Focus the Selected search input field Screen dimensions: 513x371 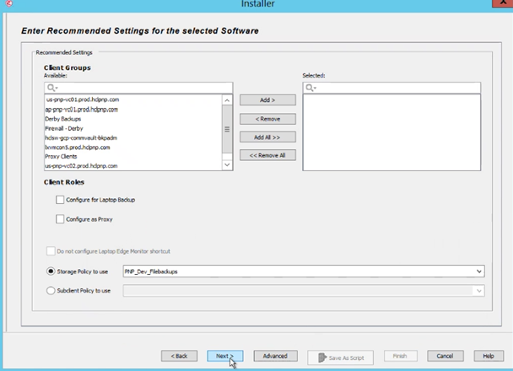pos(391,88)
